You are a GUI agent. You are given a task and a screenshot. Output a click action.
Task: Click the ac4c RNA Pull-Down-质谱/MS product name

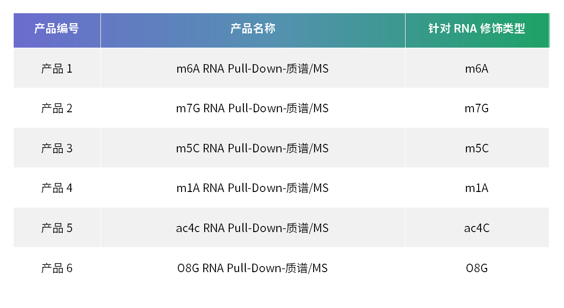tap(252, 228)
